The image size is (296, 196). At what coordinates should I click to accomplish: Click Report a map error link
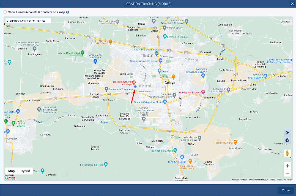tap(284, 180)
